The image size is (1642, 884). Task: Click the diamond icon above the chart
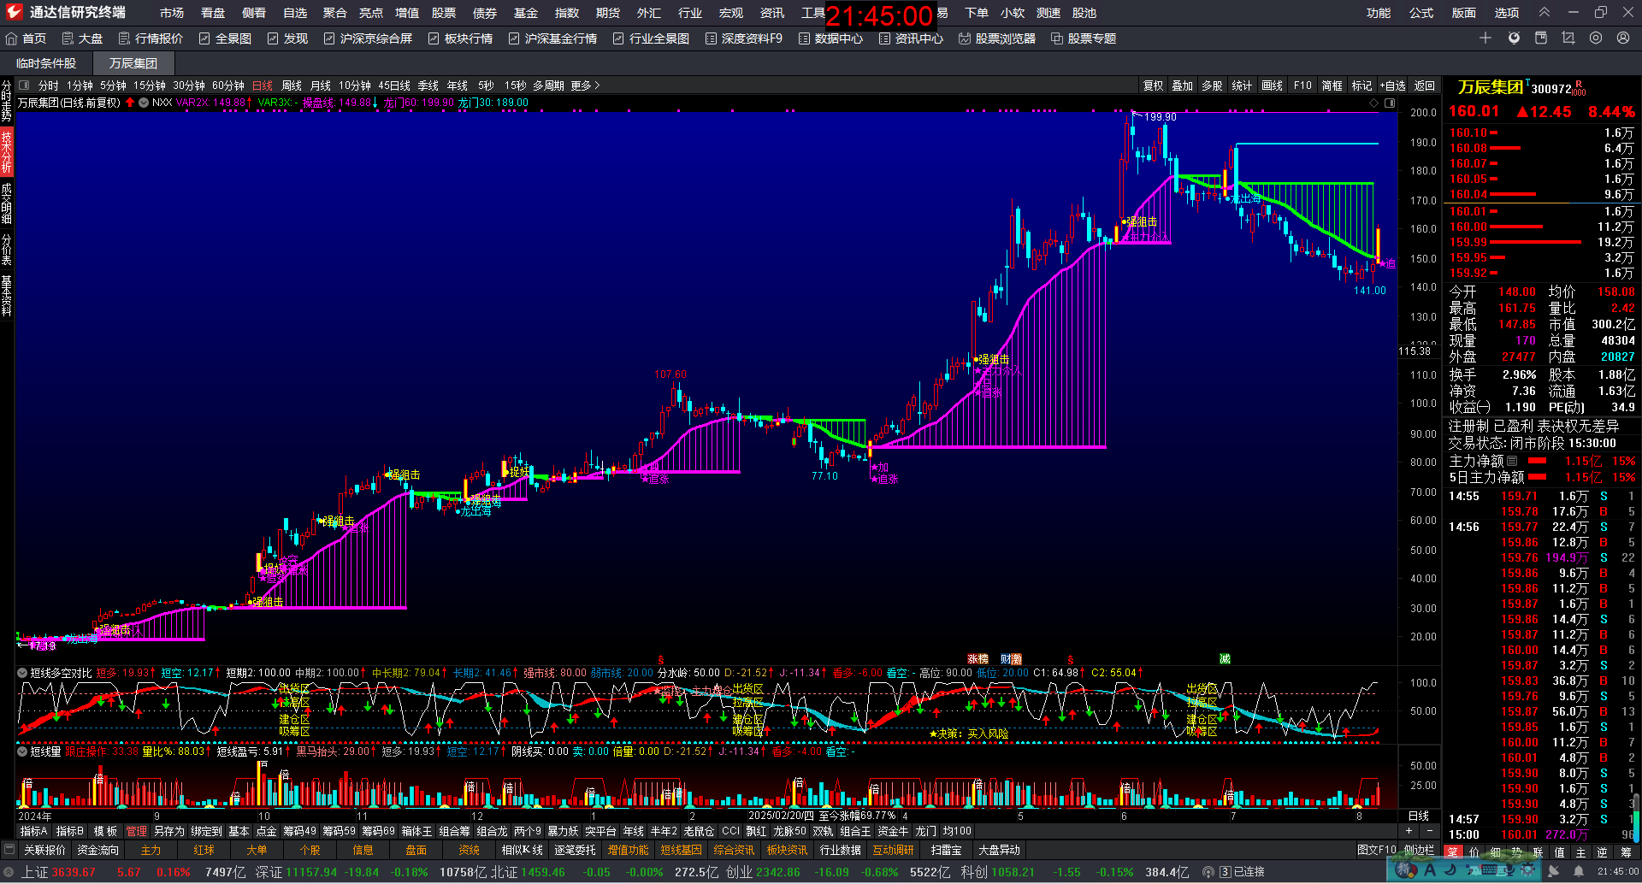click(x=1374, y=103)
